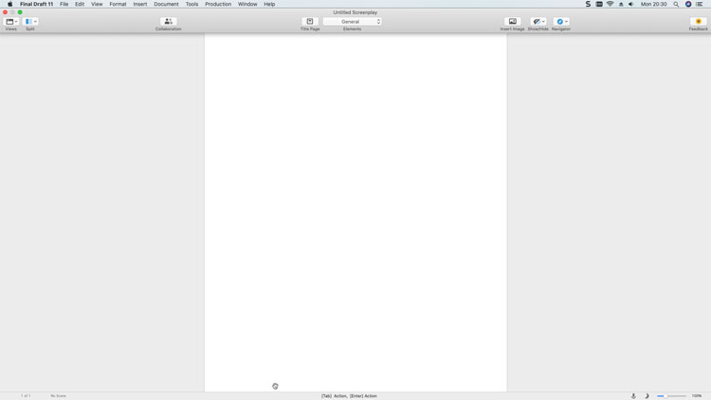Click inside the blank screenplay page
The image size is (711, 400).
pyautogui.click(x=355, y=212)
